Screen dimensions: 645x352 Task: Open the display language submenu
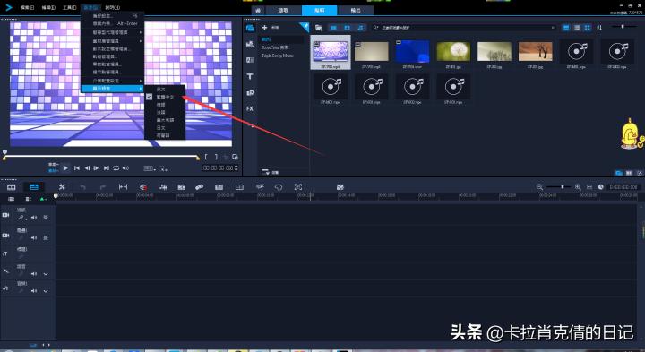pos(112,89)
